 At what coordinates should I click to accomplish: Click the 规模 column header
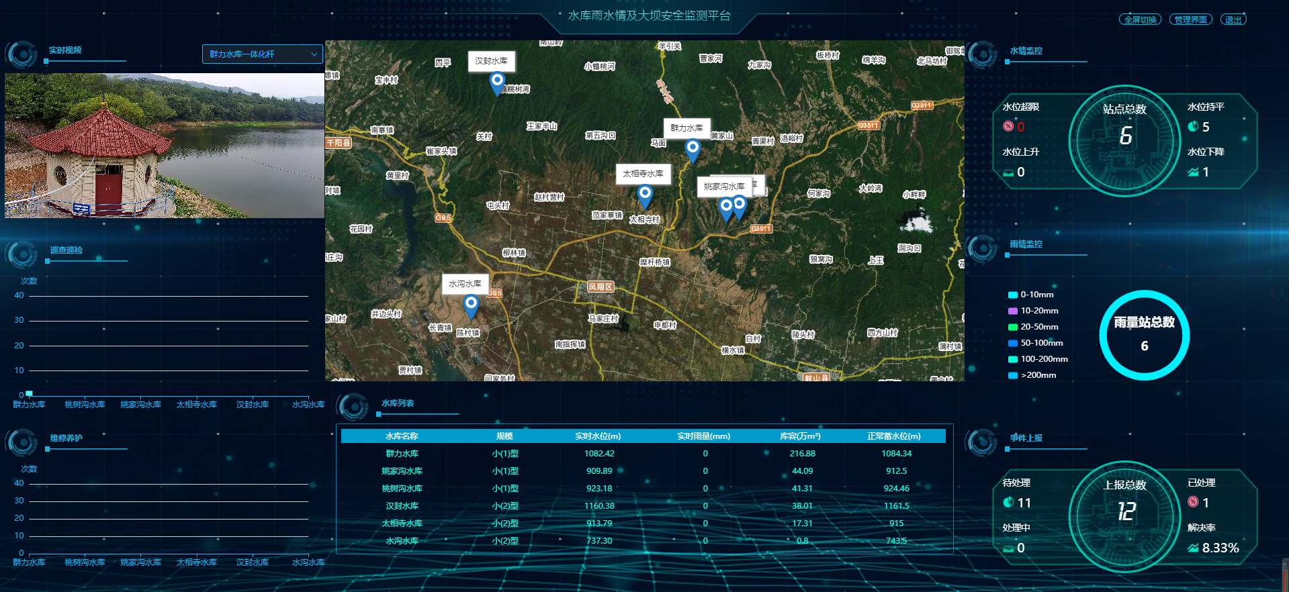coord(504,436)
